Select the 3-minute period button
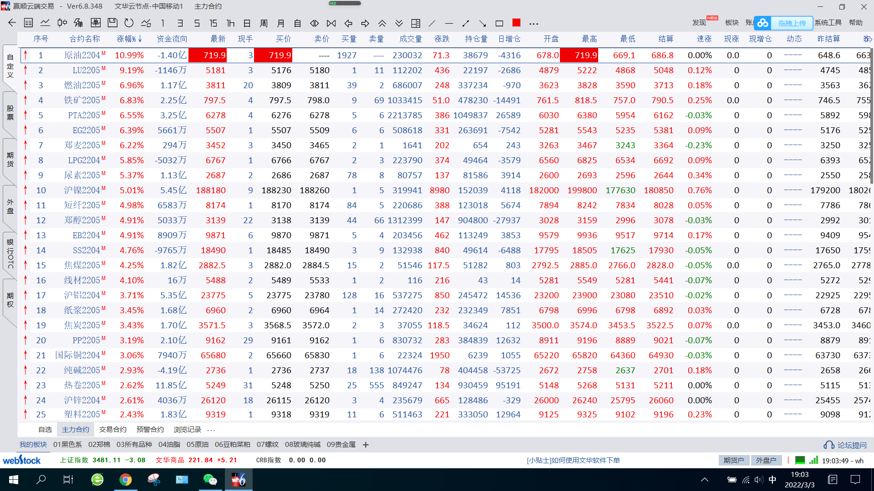Image resolution: width=874 pixels, height=491 pixels. tap(180, 23)
